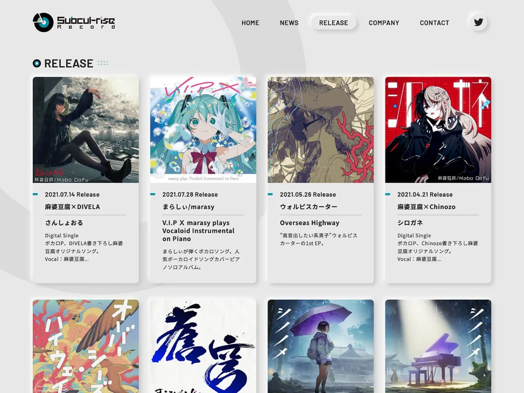
Task: Click the シロガネ title text
Action: tap(410, 222)
